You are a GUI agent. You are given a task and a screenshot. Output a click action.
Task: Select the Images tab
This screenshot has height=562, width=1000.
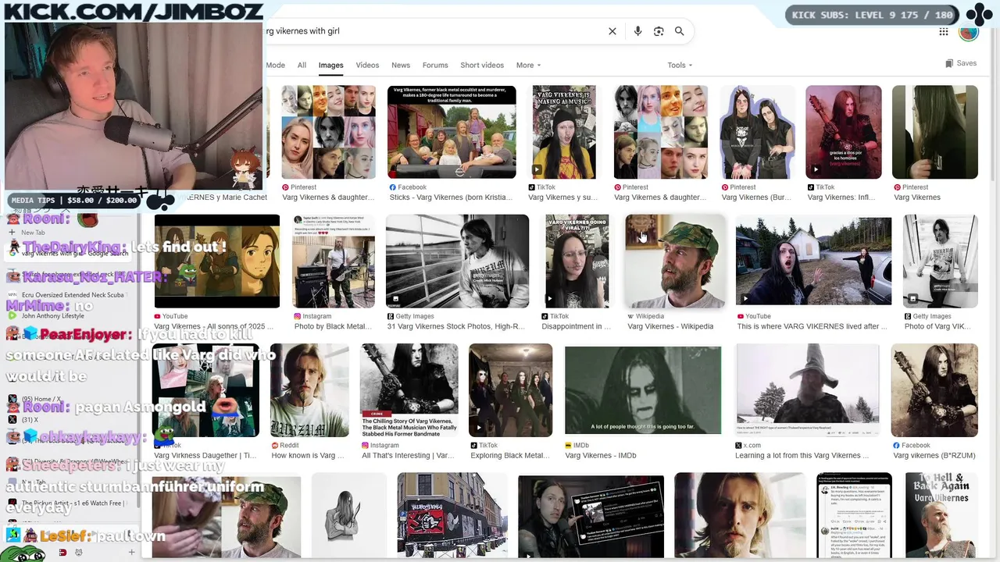(330, 66)
